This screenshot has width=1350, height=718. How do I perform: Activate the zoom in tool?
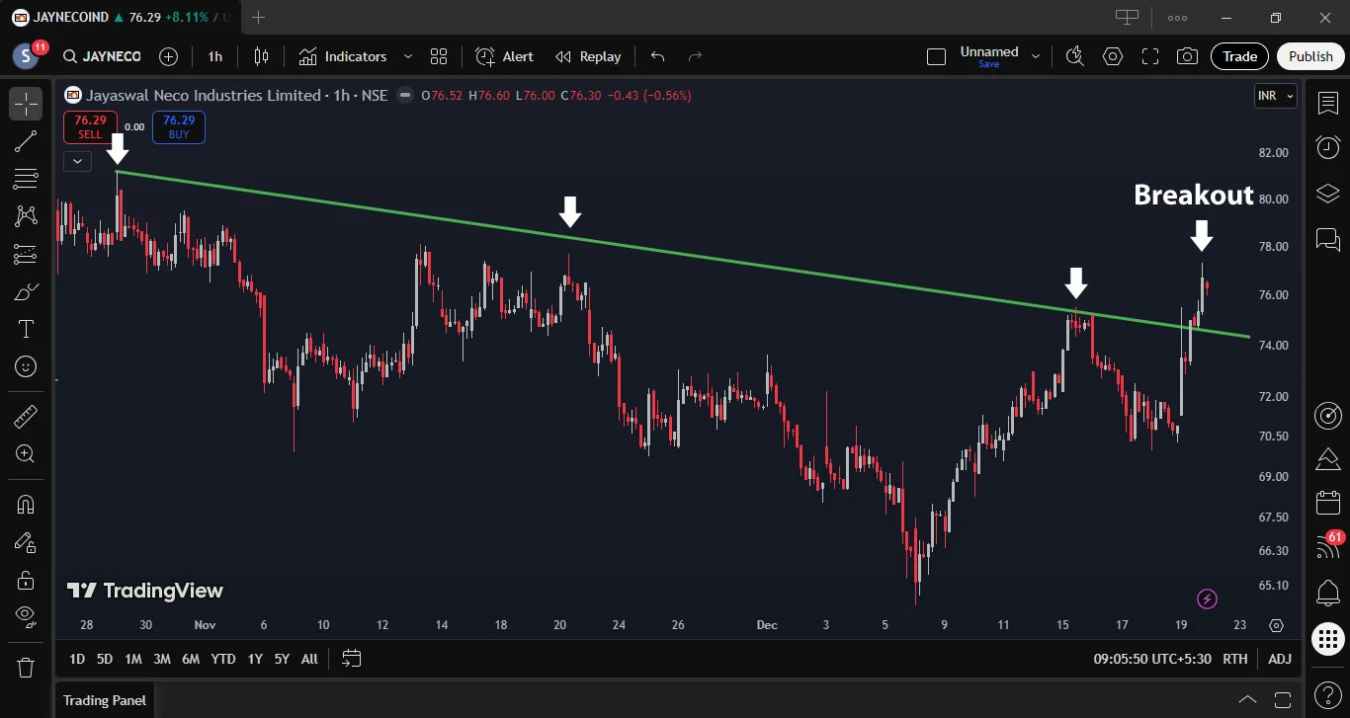tap(26, 454)
